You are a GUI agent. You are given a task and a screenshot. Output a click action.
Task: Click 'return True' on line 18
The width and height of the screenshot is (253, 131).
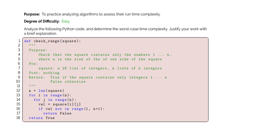[42, 118]
